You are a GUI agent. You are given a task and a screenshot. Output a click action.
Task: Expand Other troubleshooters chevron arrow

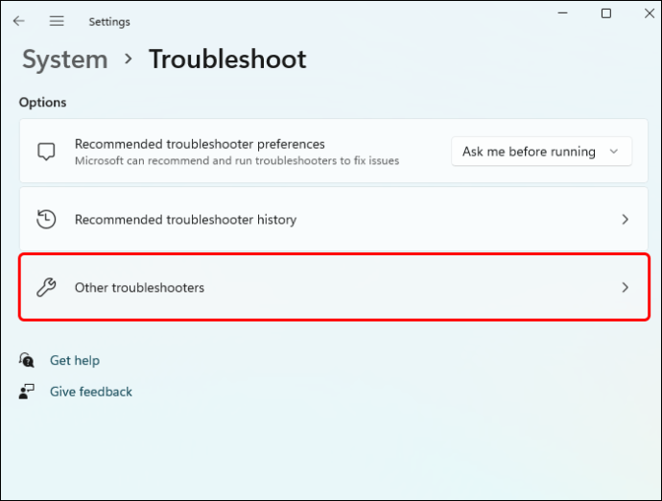[x=625, y=287]
